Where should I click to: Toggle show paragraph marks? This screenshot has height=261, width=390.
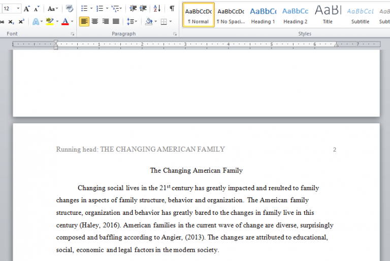coord(172,9)
